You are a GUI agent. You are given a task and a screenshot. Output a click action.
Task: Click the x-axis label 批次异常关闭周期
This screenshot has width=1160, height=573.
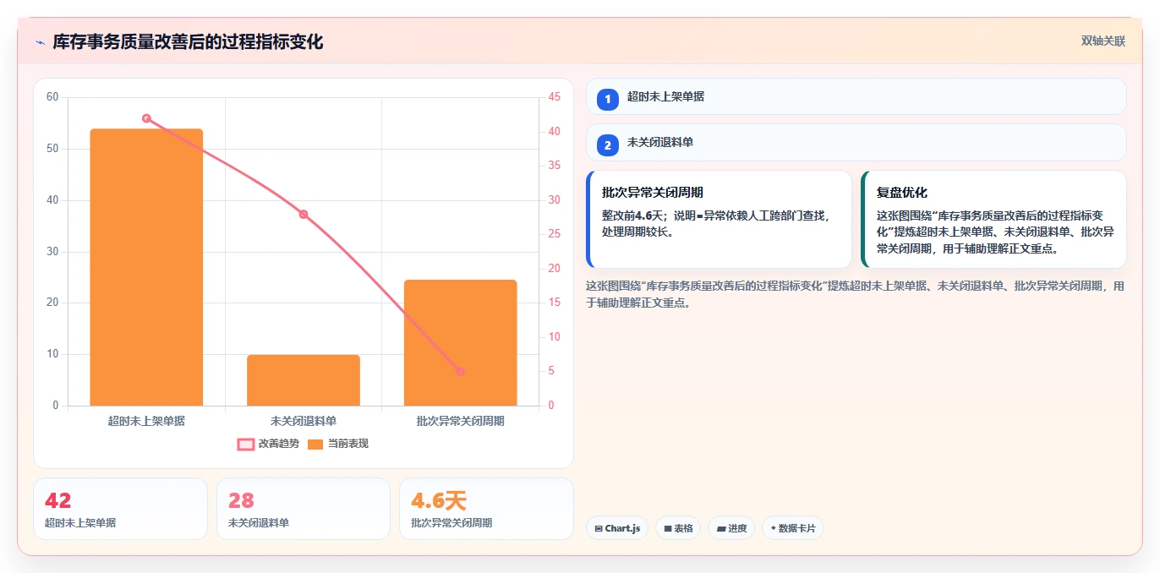click(460, 421)
